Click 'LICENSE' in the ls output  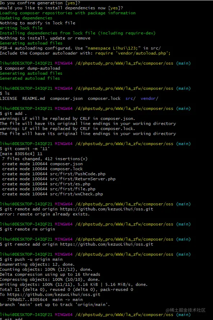tap(9, 98)
